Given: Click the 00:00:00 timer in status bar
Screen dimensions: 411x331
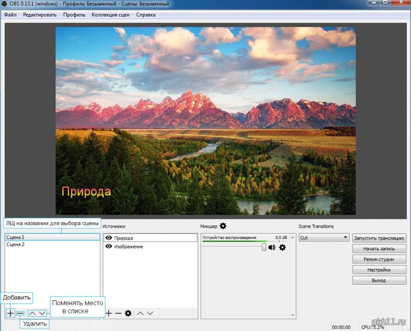Looking at the screenshot, I should pyautogui.click(x=341, y=327).
